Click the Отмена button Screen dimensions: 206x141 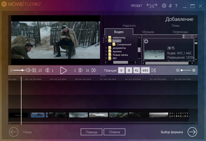coord(114,132)
